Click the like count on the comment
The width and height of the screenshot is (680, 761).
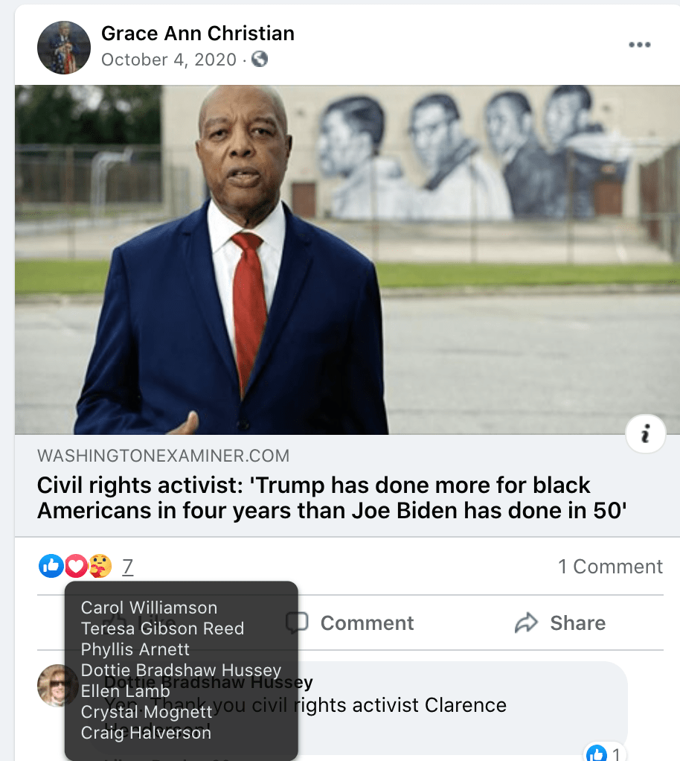pyautogui.click(x=615, y=754)
